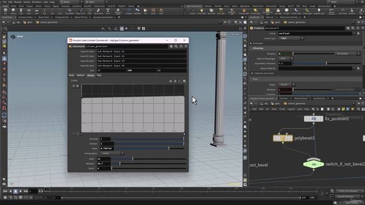Adjust the Value slider in ramp controls

point(149,148)
